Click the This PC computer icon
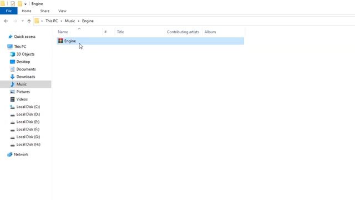The height and width of the screenshot is (200, 355). coord(10,47)
